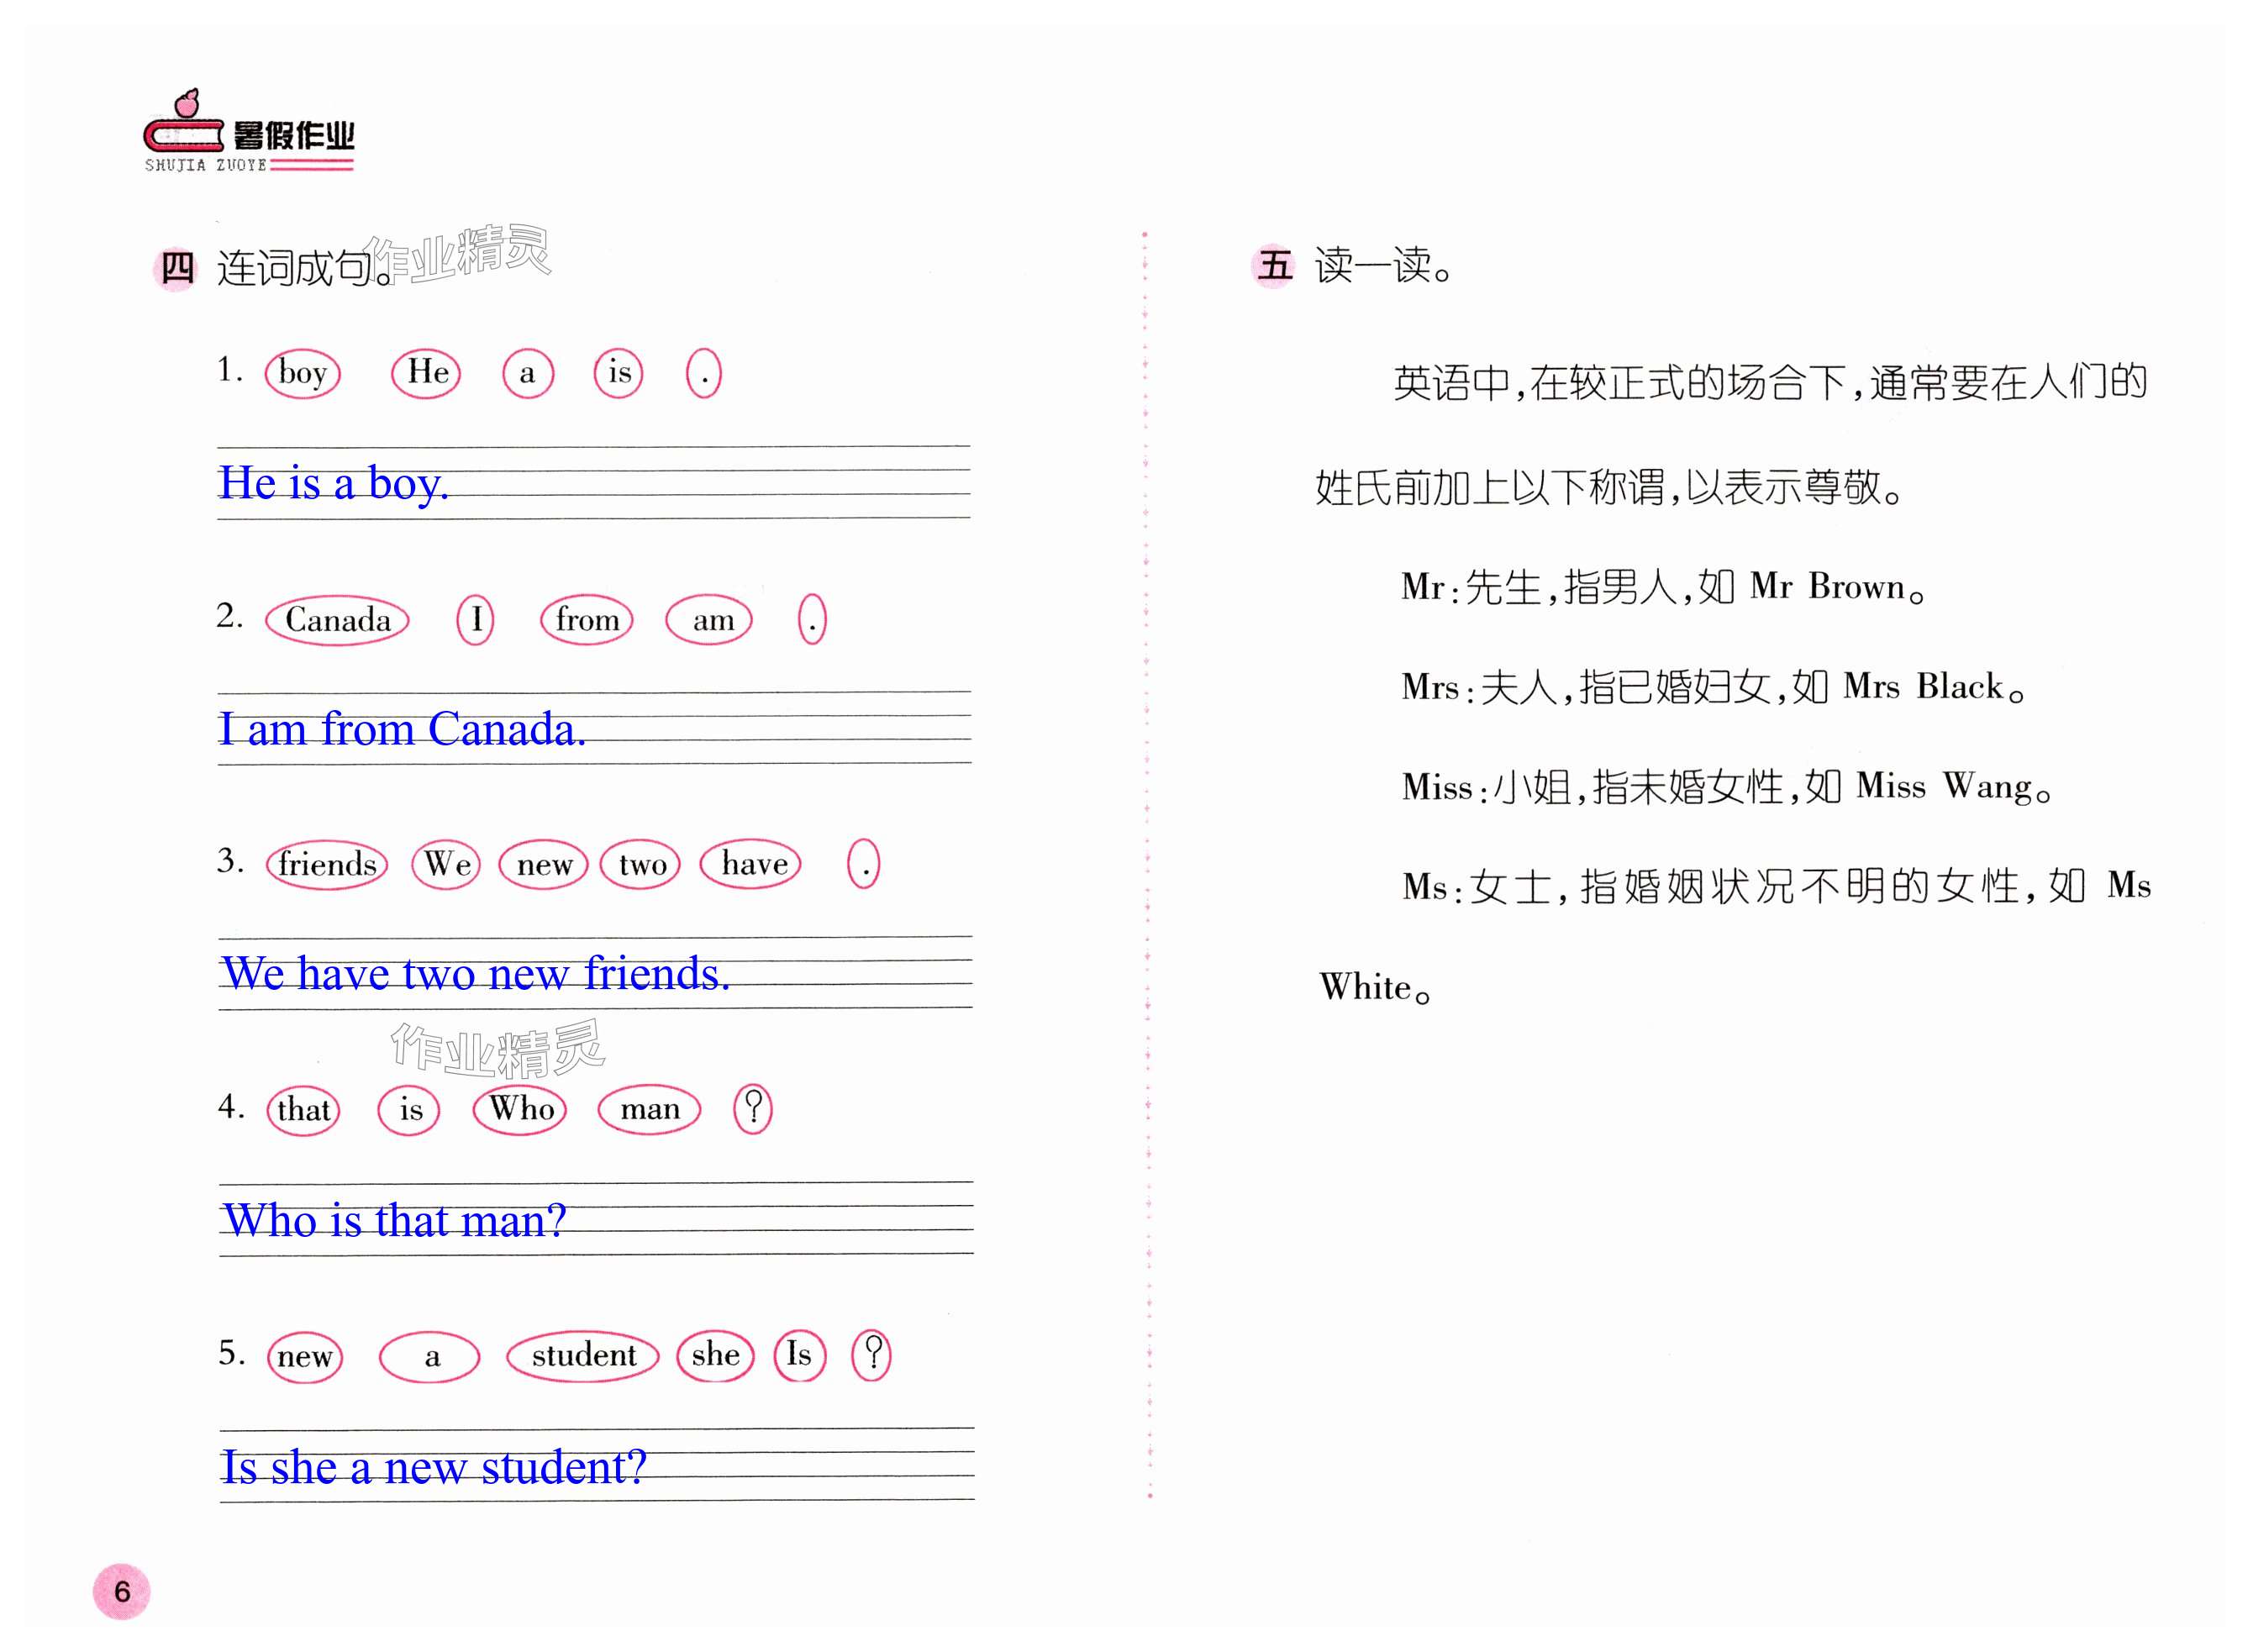Click the page number 6 circle
The width and height of the screenshot is (2248, 1652).
point(122,1591)
